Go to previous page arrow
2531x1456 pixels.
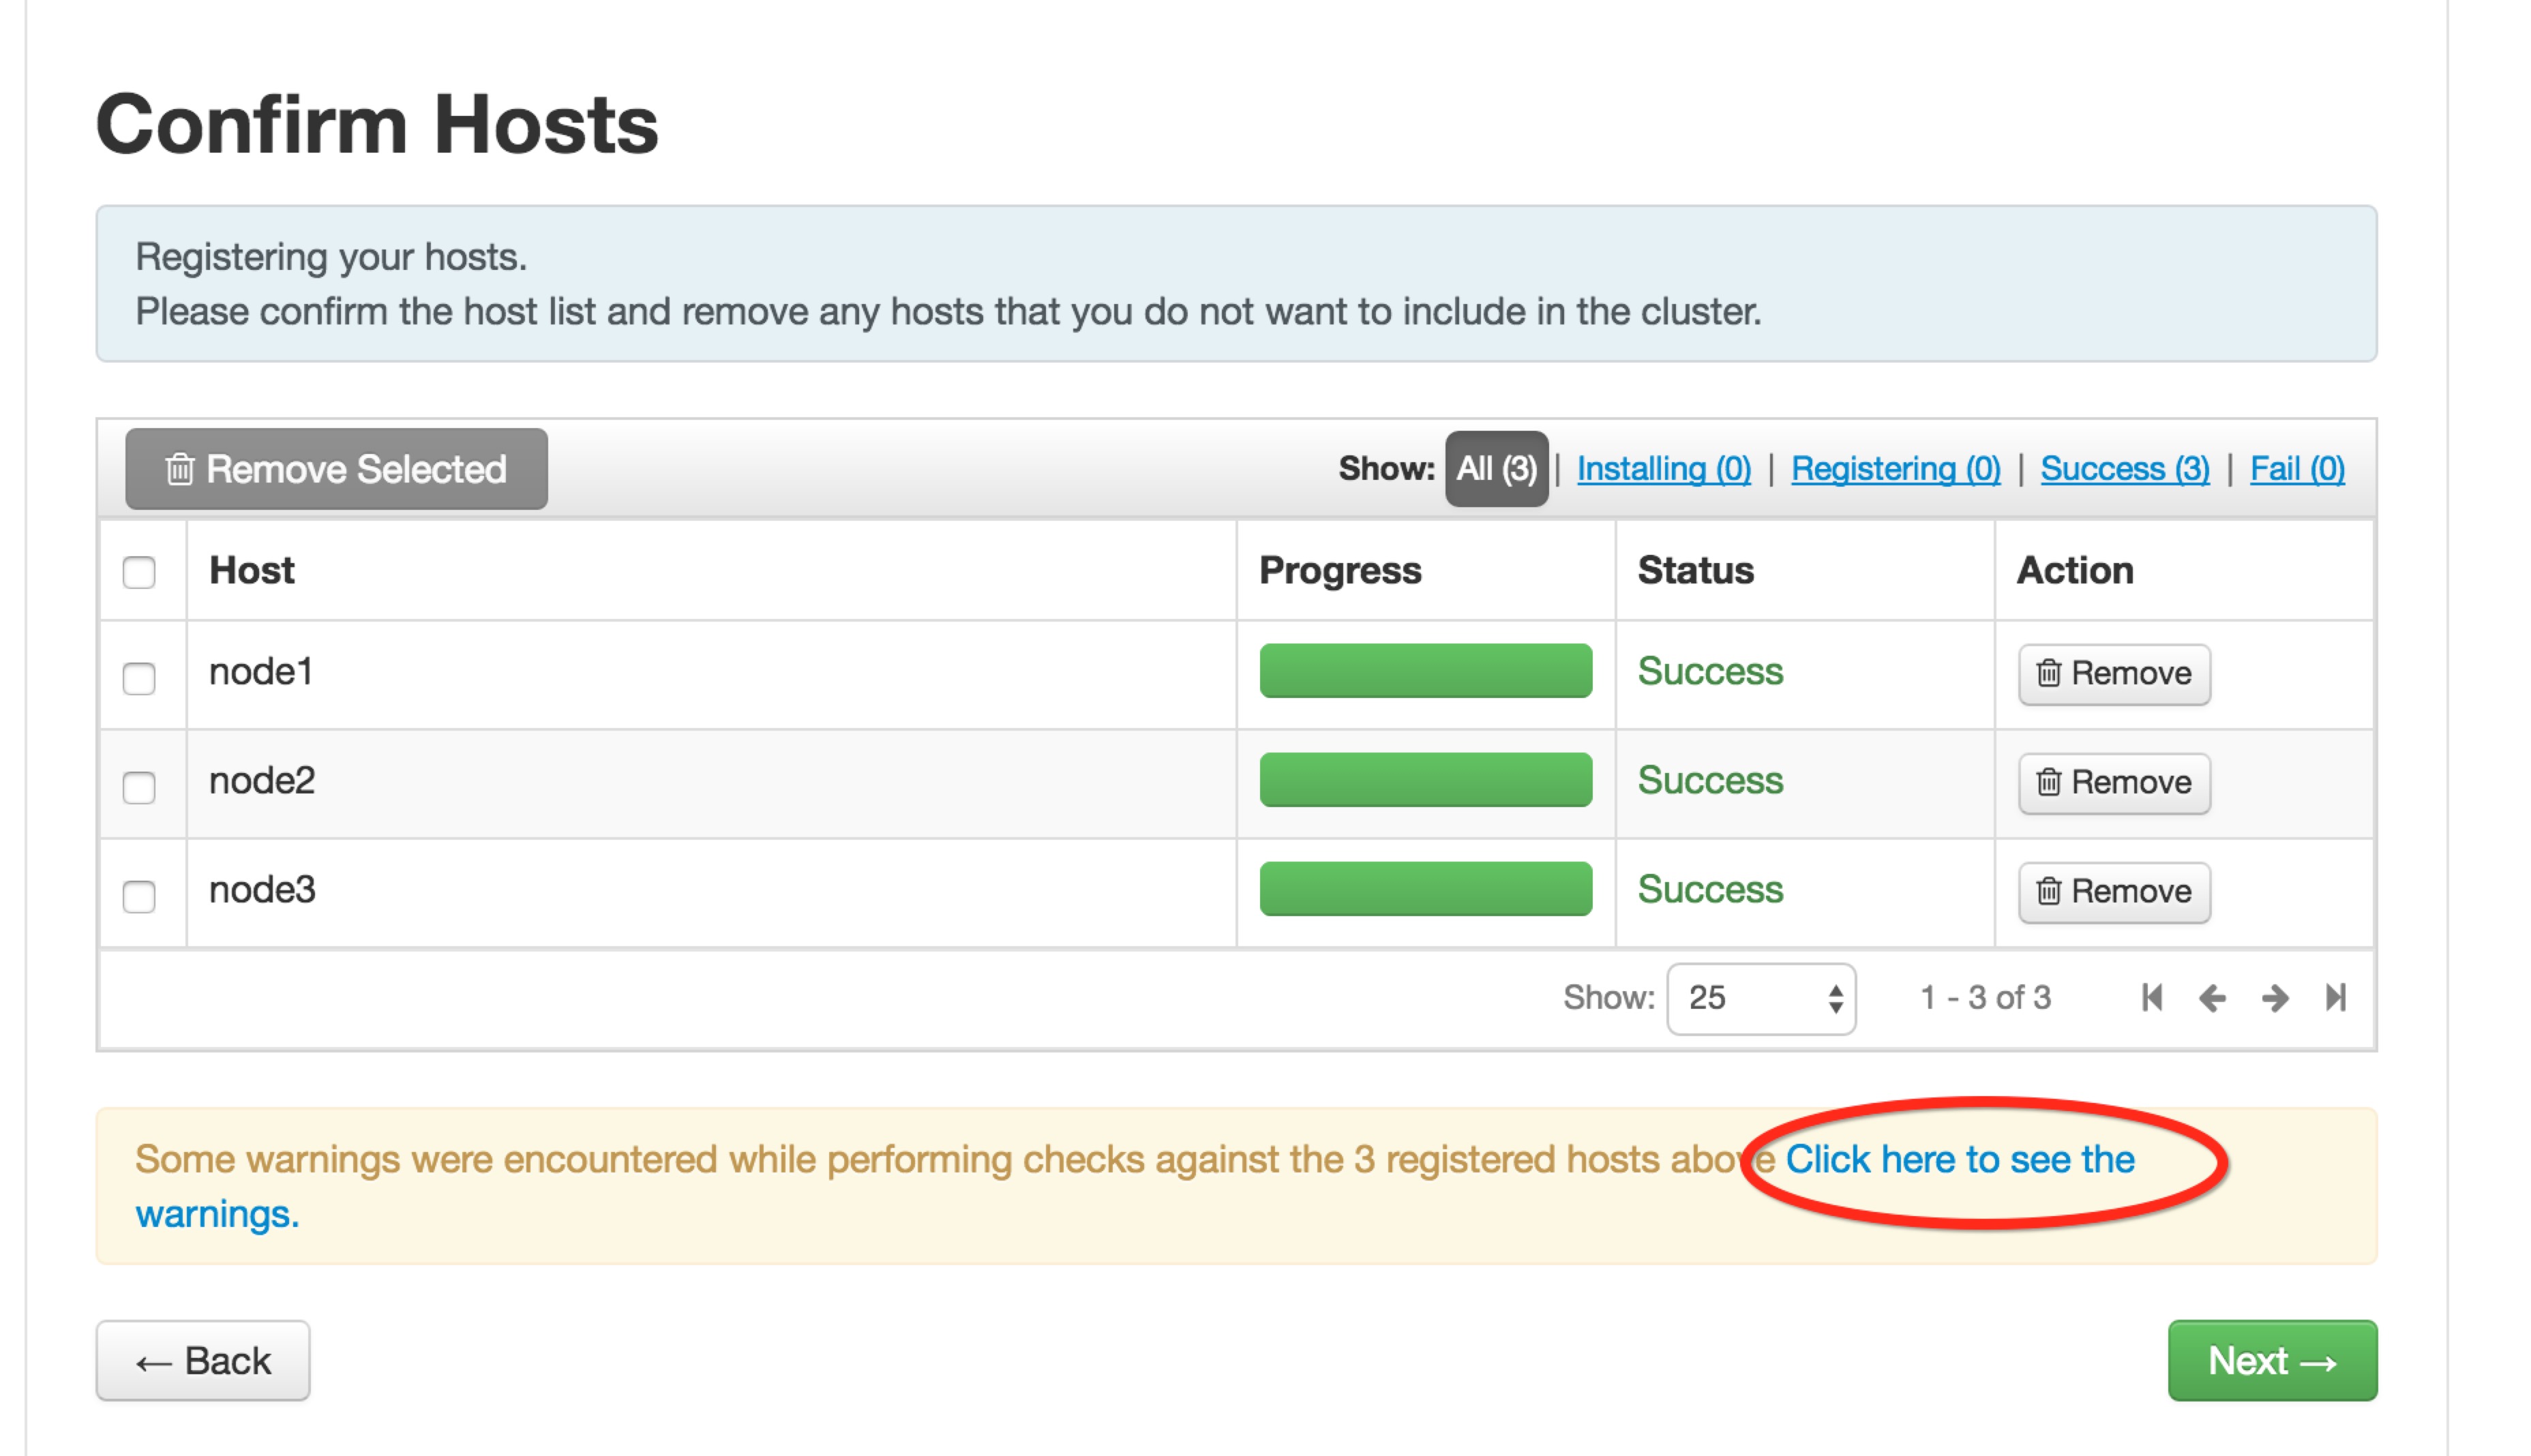tap(2212, 997)
